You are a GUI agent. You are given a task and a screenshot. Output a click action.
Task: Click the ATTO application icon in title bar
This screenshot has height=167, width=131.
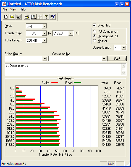click(x=4, y=4)
